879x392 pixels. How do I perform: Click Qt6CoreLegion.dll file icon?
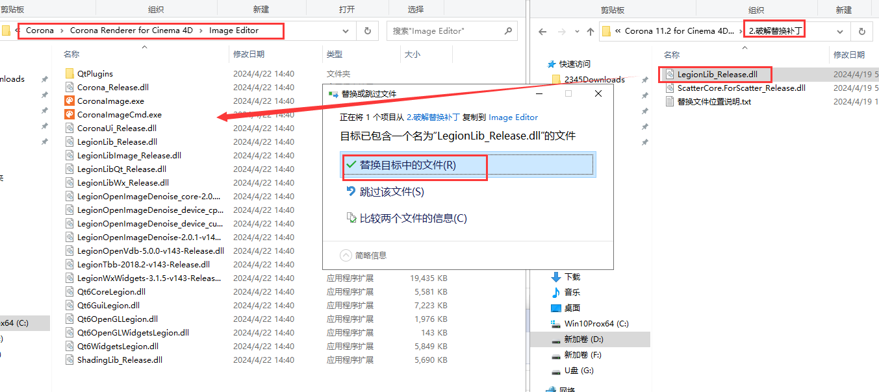point(70,291)
